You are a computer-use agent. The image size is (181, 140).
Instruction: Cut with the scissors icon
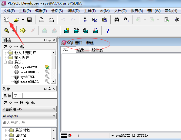click(85, 20)
